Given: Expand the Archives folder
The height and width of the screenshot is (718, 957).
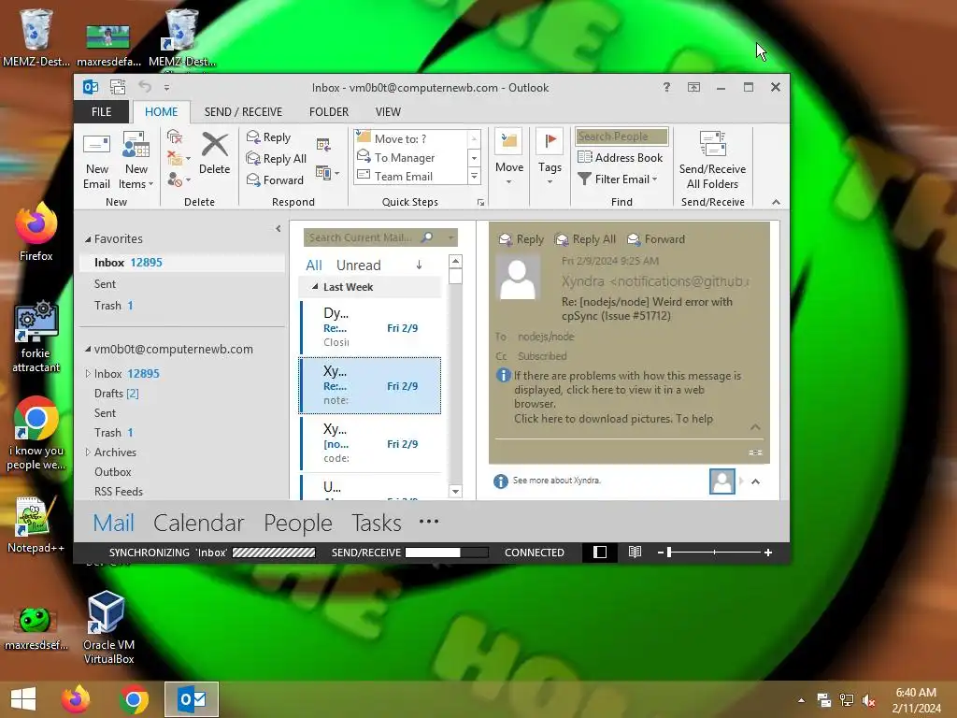Looking at the screenshot, I should point(88,452).
